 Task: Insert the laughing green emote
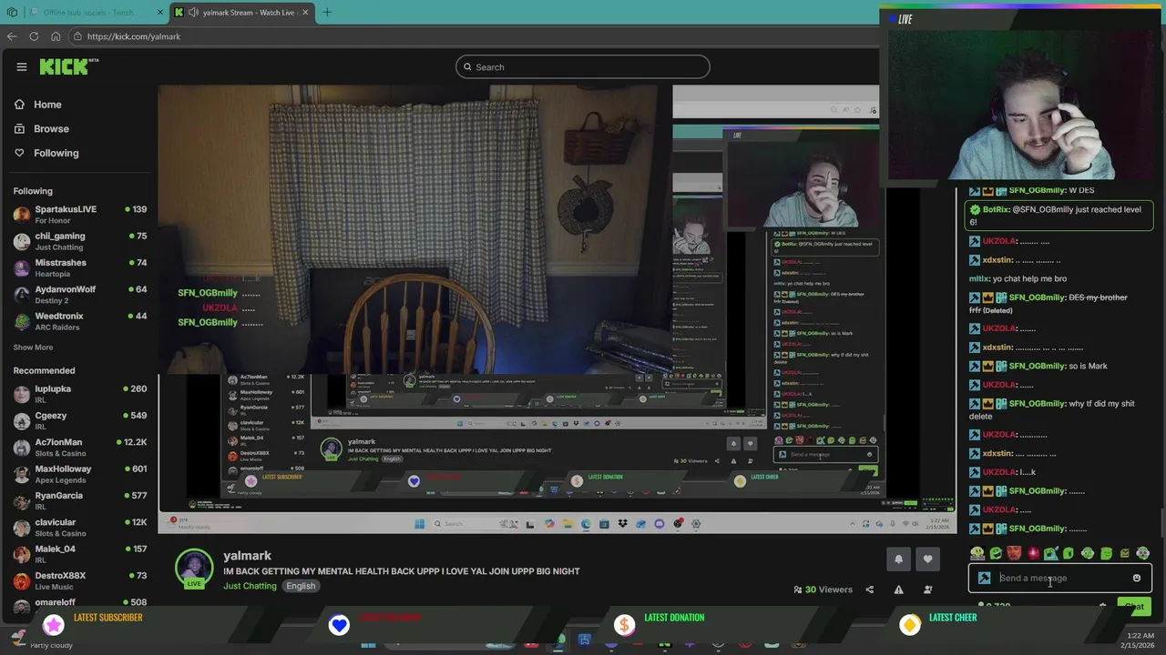coord(996,553)
